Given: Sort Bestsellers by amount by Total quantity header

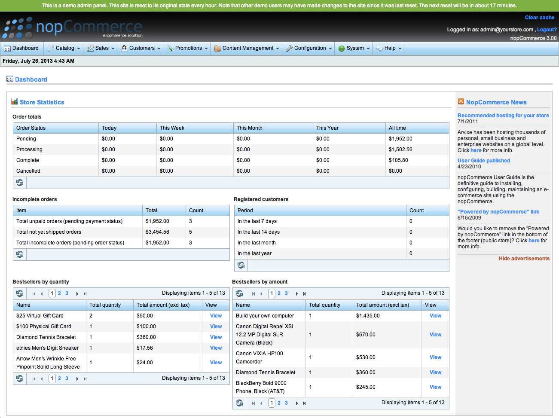Looking at the screenshot, I should pyautogui.click(x=324, y=305).
